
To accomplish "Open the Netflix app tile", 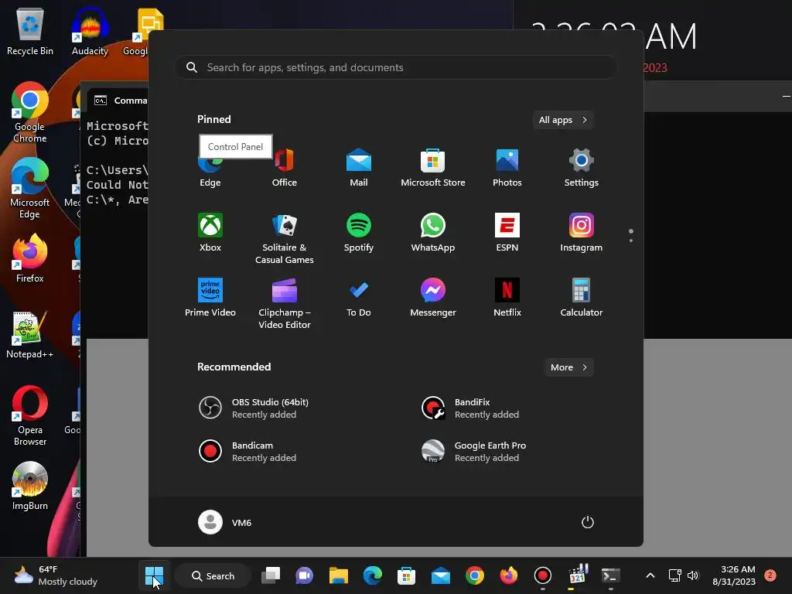I will [507, 298].
